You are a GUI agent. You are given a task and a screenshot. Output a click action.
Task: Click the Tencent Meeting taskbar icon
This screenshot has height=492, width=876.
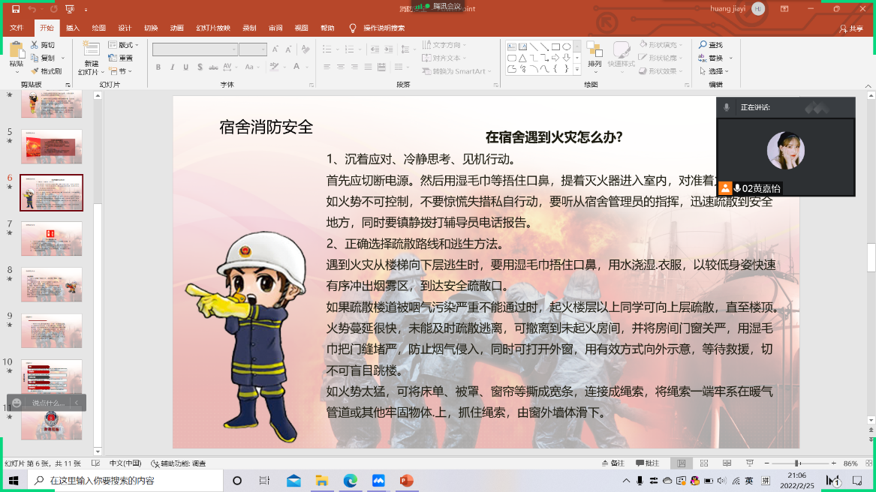pos(378,480)
